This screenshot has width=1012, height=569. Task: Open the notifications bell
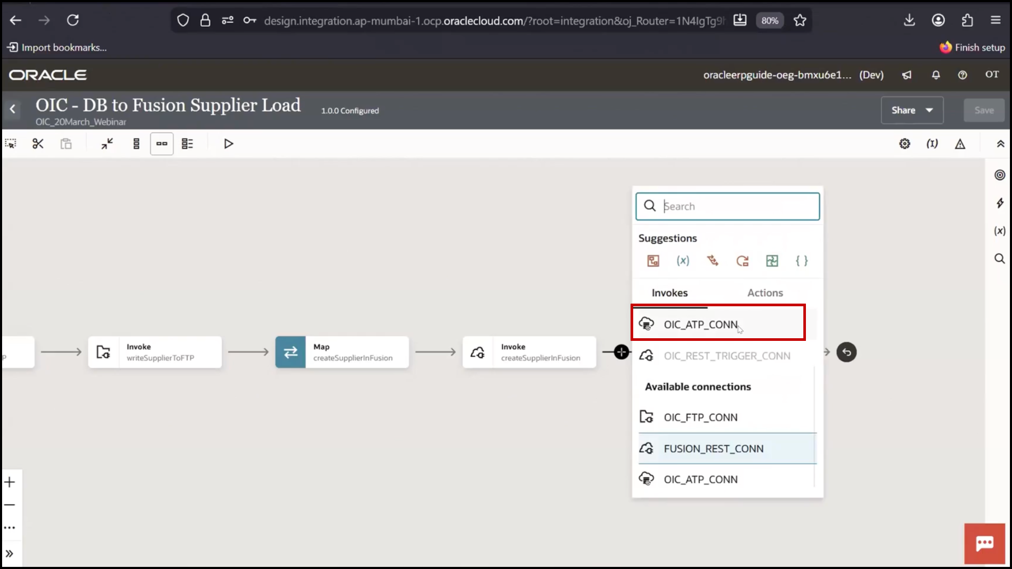coord(936,75)
